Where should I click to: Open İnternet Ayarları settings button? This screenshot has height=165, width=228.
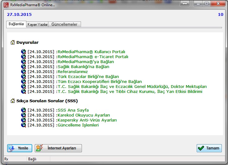tap(58, 148)
